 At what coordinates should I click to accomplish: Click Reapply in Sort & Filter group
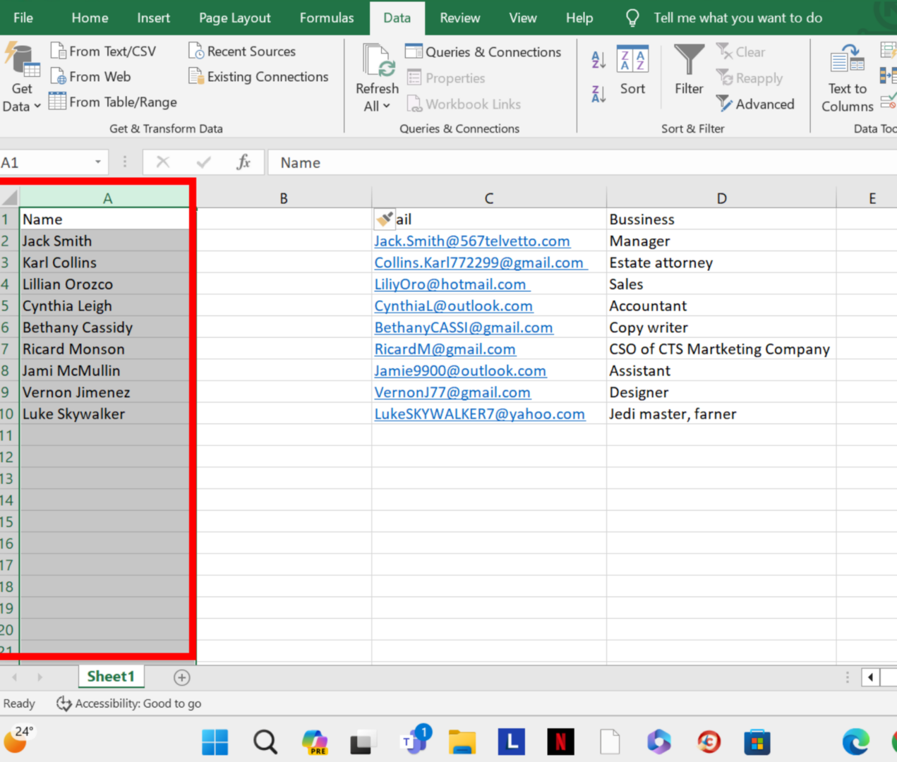(749, 78)
